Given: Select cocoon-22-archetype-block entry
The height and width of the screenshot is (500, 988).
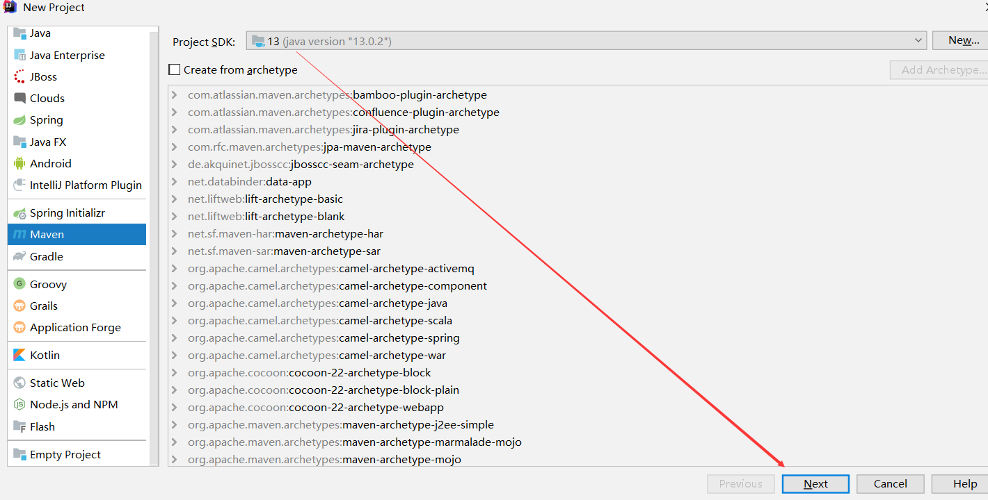Looking at the screenshot, I should pyautogui.click(x=310, y=373).
